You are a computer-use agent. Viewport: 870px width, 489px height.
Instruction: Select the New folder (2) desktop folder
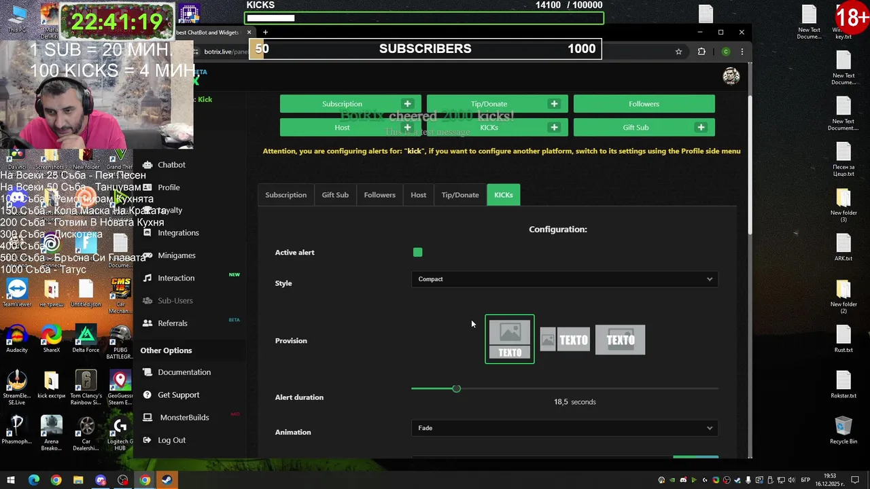[843, 296]
